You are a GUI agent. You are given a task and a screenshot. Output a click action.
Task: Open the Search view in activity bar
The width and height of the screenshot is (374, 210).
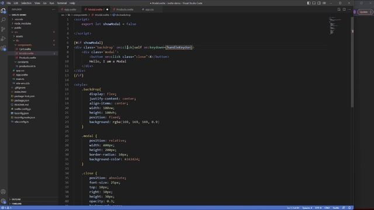point(4,20)
